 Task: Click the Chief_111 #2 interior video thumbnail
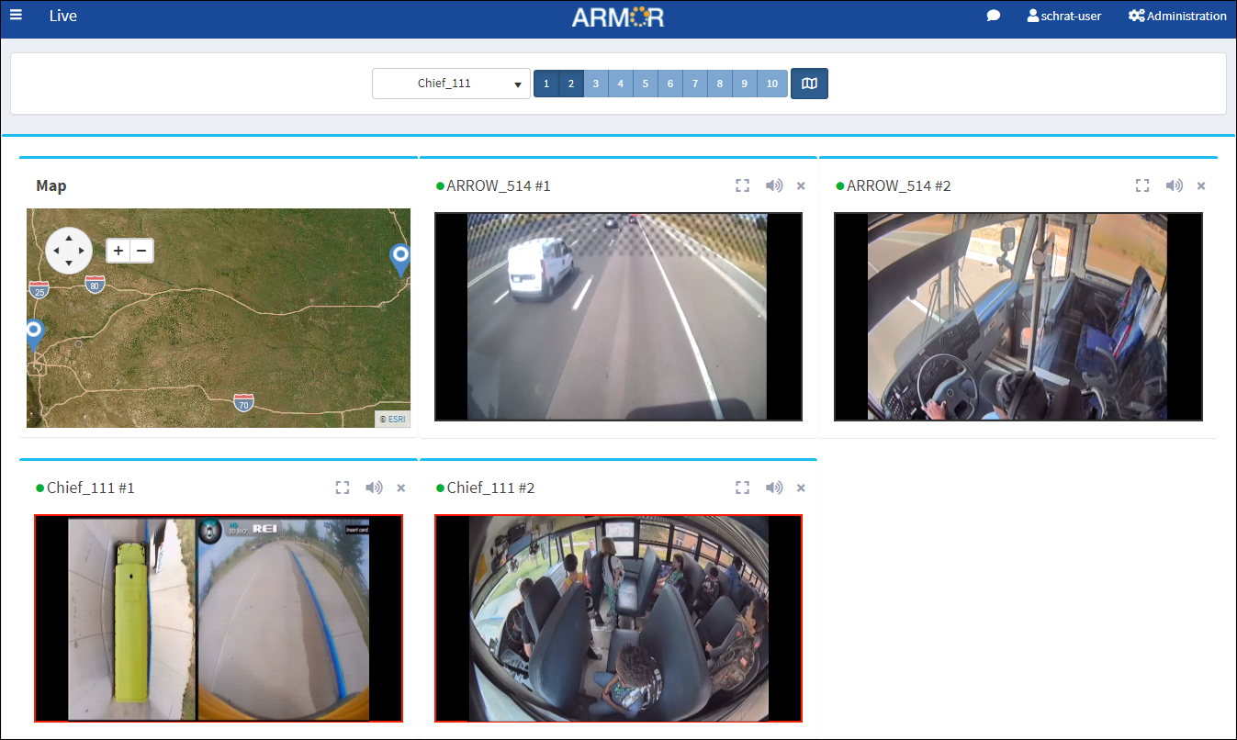click(618, 618)
